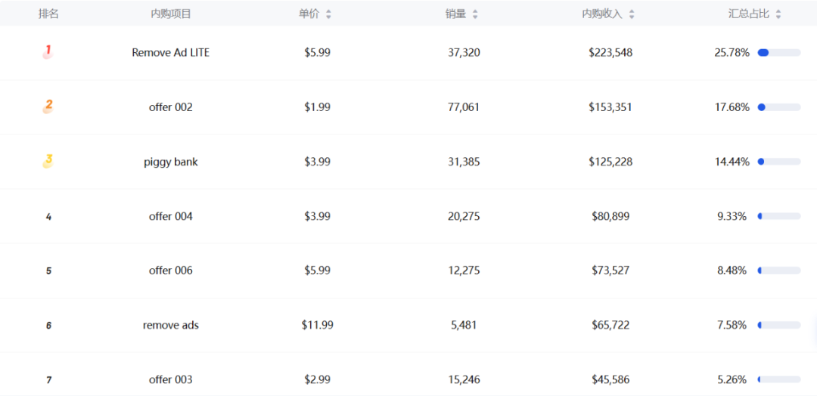Sort by 单价 column arrows
The height and width of the screenshot is (396, 817).
click(x=328, y=14)
